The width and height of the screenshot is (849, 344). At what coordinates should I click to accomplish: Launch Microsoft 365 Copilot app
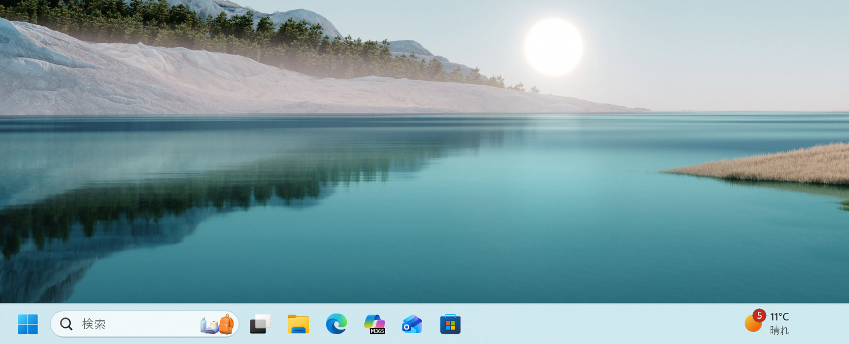coord(375,324)
